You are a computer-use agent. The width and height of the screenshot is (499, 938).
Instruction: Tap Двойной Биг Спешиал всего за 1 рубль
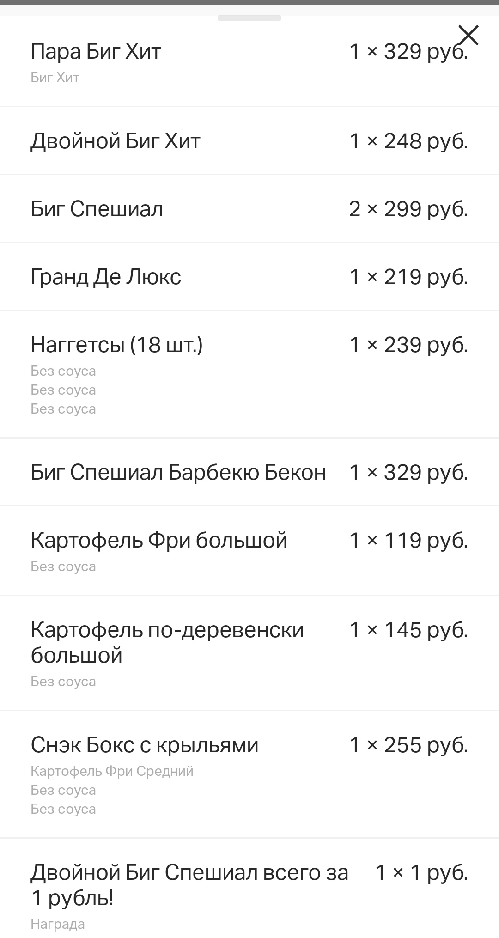pyautogui.click(x=189, y=885)
